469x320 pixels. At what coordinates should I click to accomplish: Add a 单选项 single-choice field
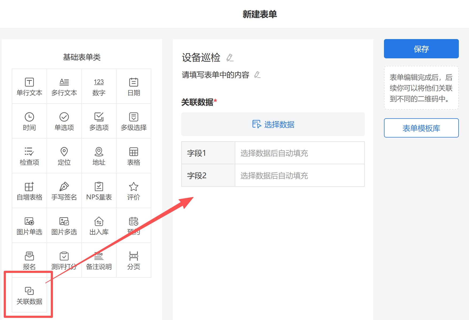[x=64, y=121]
